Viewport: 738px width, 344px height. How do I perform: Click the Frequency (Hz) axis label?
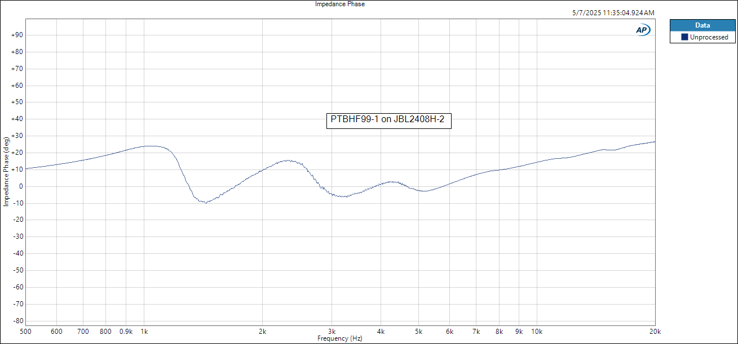point(340,338)
